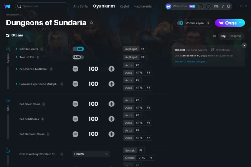Click the help question mark icon
251x167 pixels.
click(223, 6)
